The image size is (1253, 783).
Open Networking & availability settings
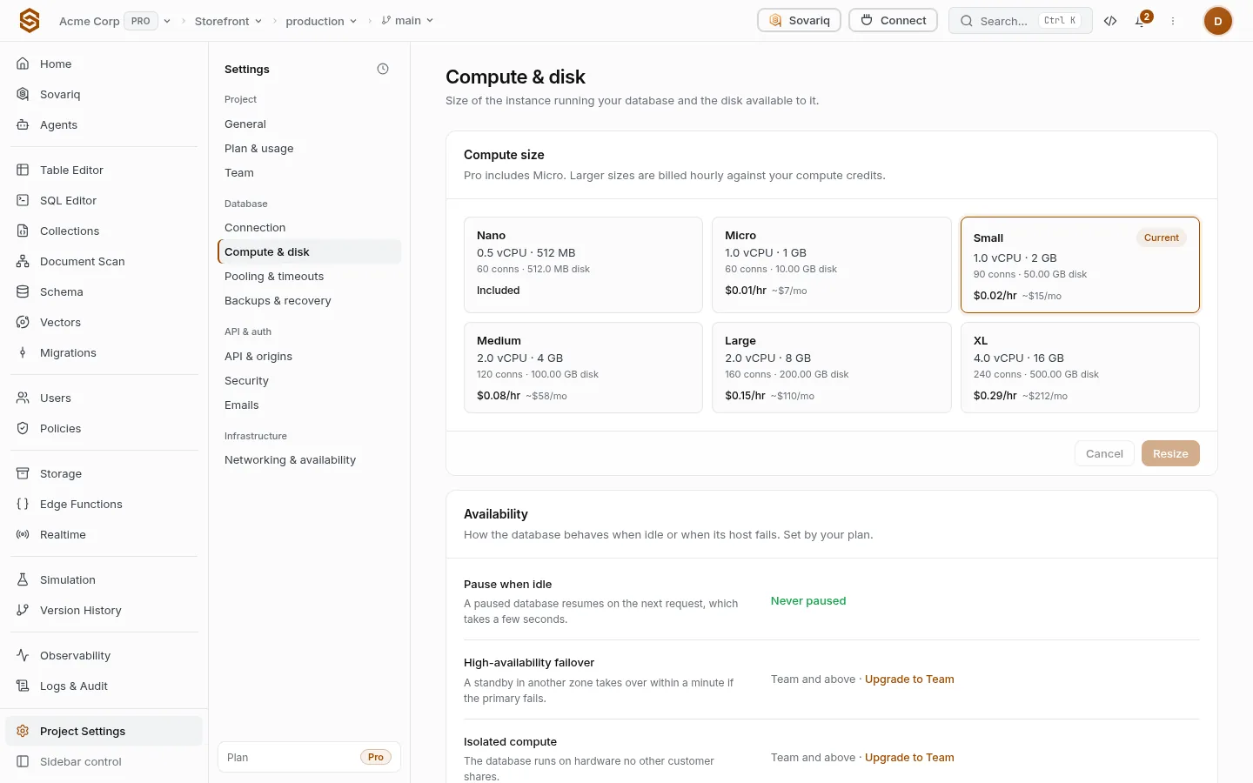[309, 460]
